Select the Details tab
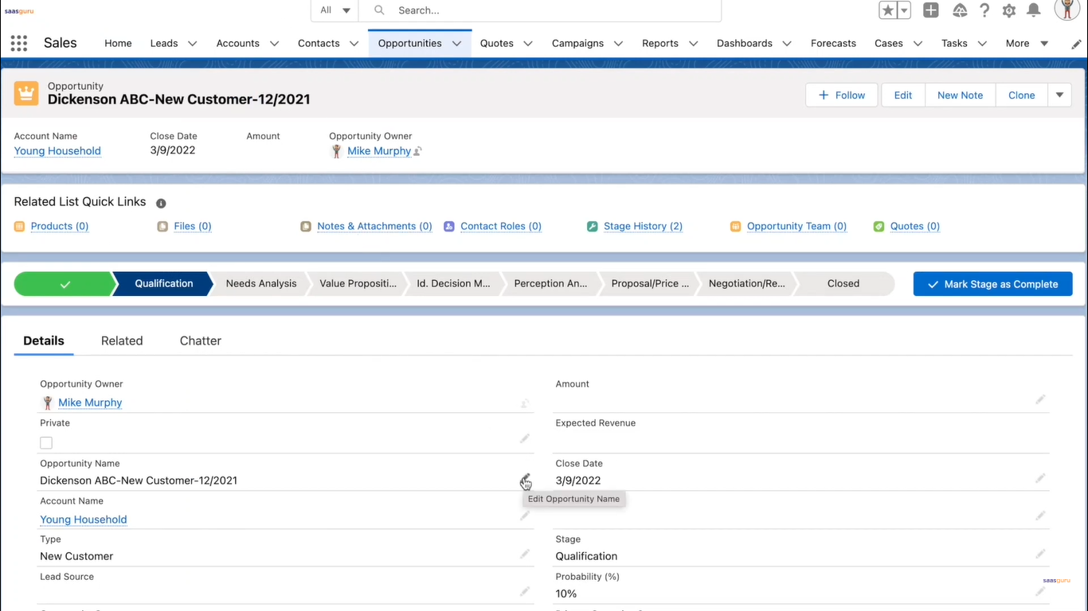 (x=44, y=341)
